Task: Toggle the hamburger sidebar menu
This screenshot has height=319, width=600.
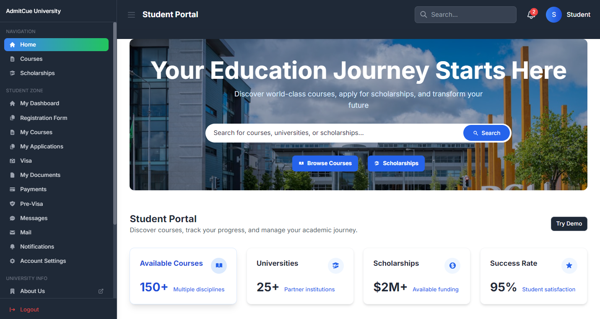Action: pos(131,15)
